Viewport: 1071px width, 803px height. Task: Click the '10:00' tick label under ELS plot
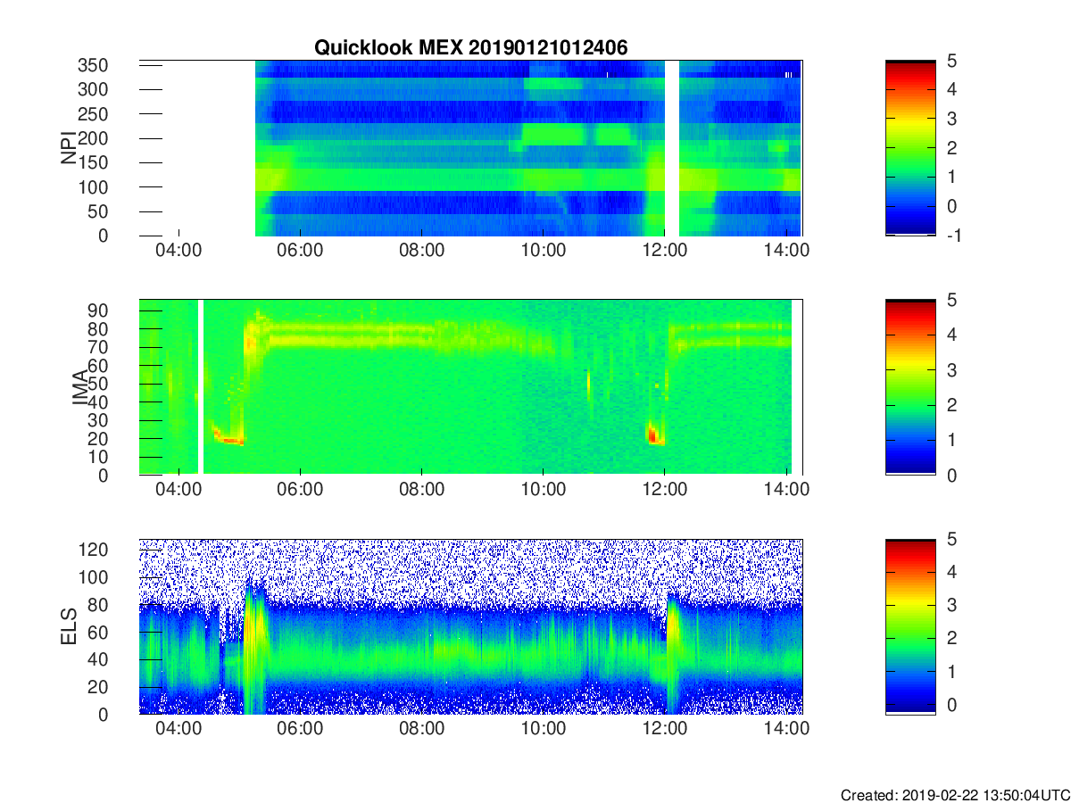tap(544, 731)
